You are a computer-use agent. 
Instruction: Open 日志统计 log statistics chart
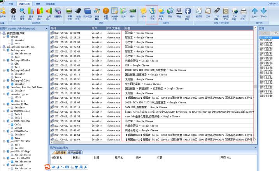[31, 14]
